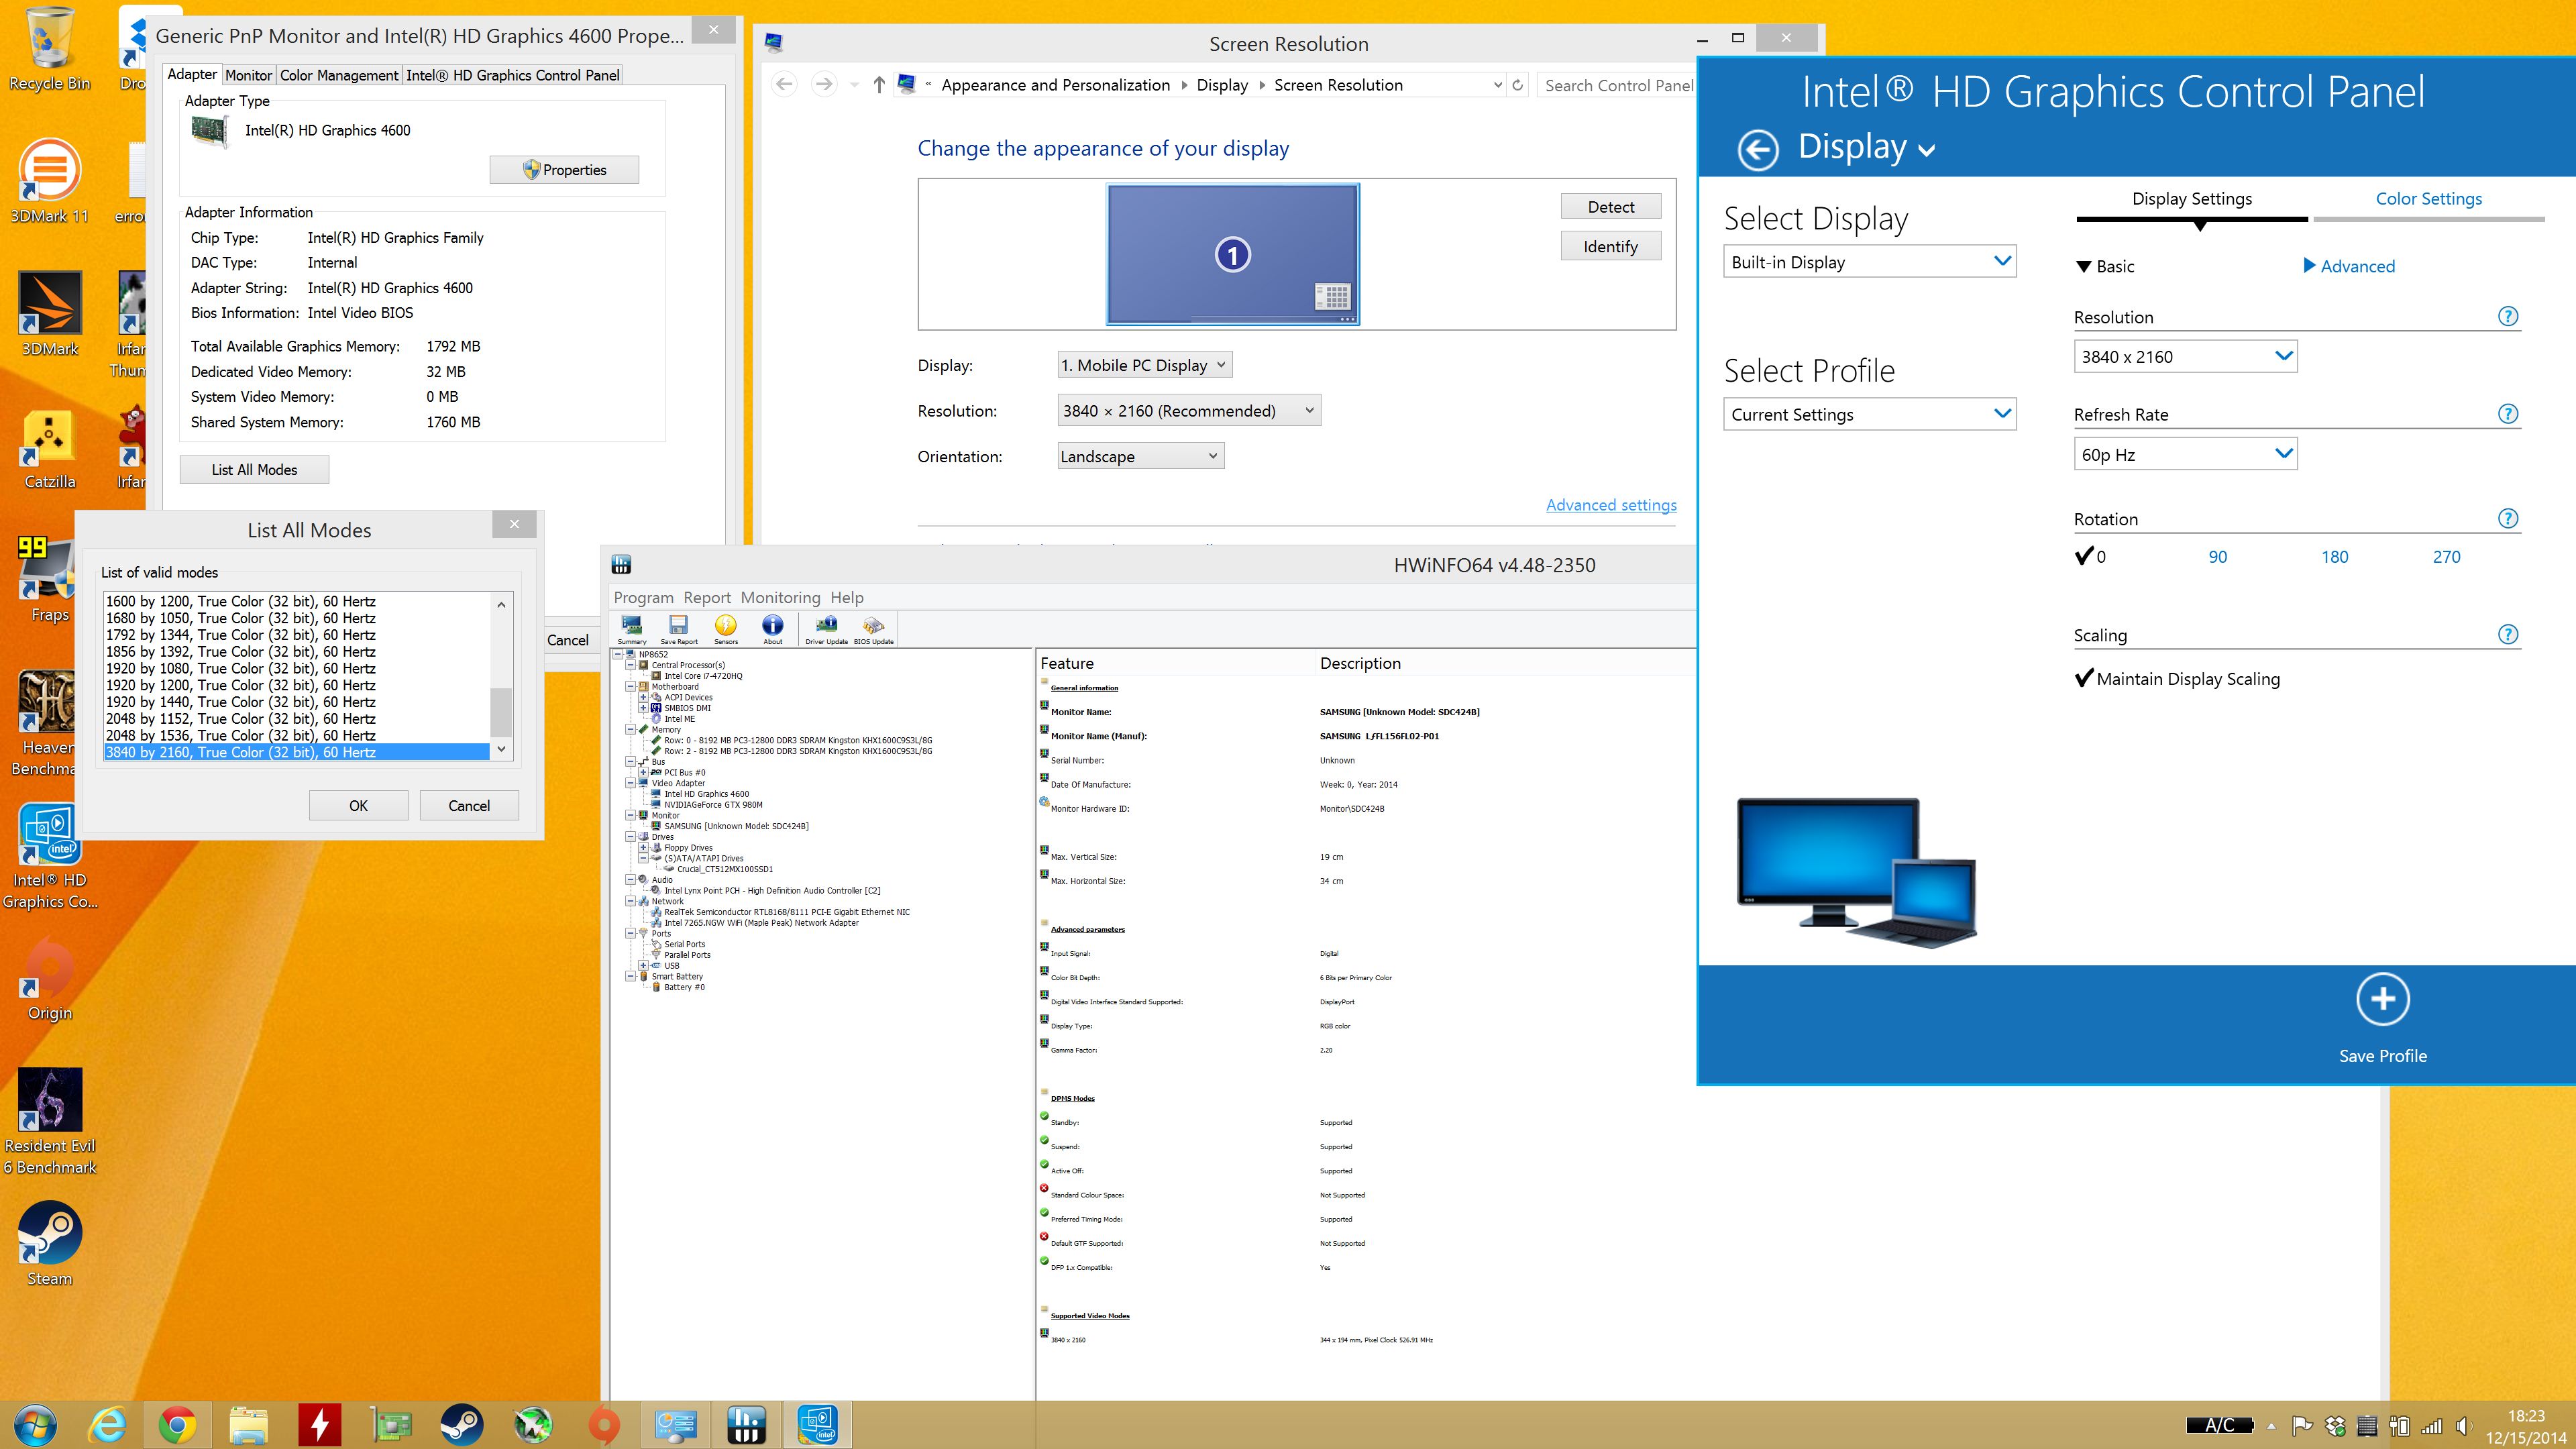
Task: Go back with Intel Control Panel arrow
Action: (x=1757, y=150)
